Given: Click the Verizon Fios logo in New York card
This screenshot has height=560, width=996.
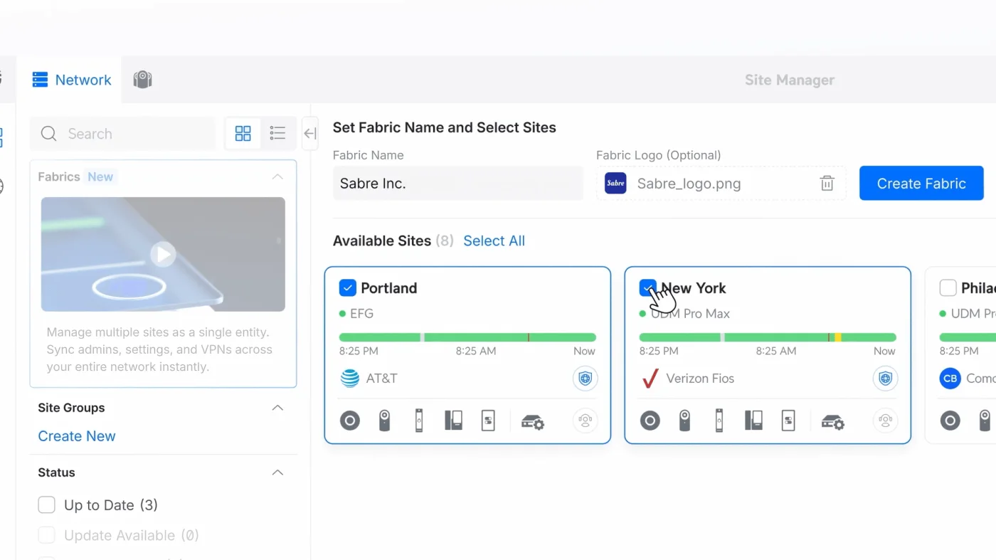Looking at the screenshot, I should click(650, 379).
